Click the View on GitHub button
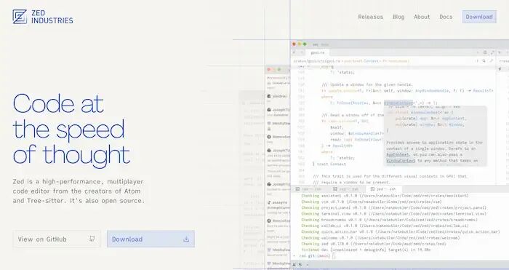Image resolution: width=509 pixels, height=270 pixels. tap(57, 239)
